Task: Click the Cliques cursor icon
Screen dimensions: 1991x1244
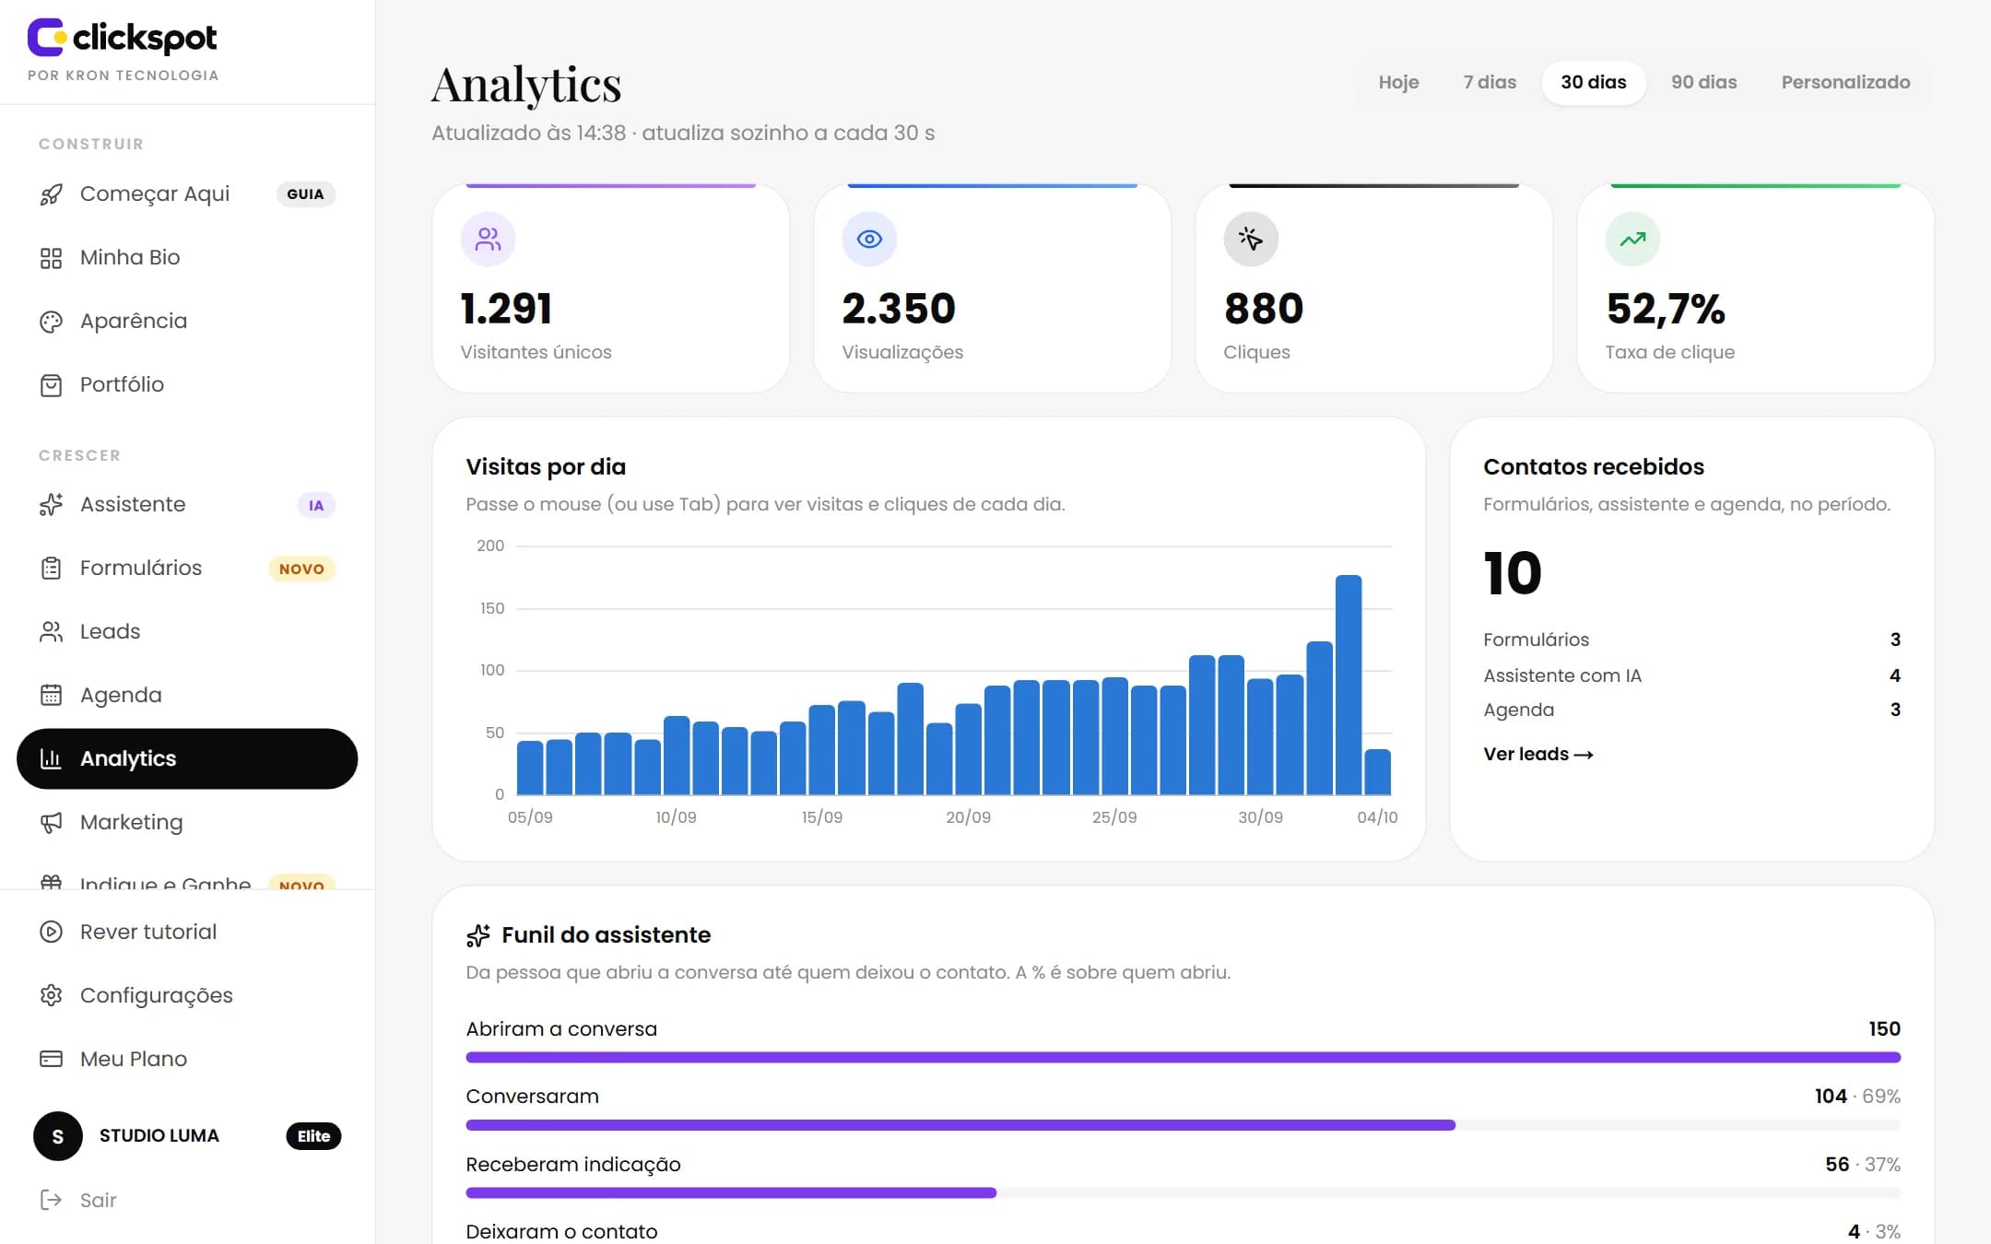Action: coord(1251,240)
